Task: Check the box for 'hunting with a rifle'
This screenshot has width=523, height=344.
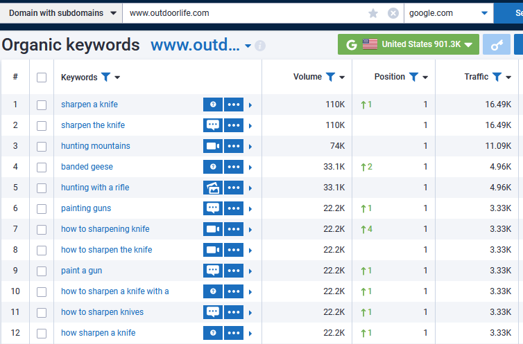Action: pos(42,188)
